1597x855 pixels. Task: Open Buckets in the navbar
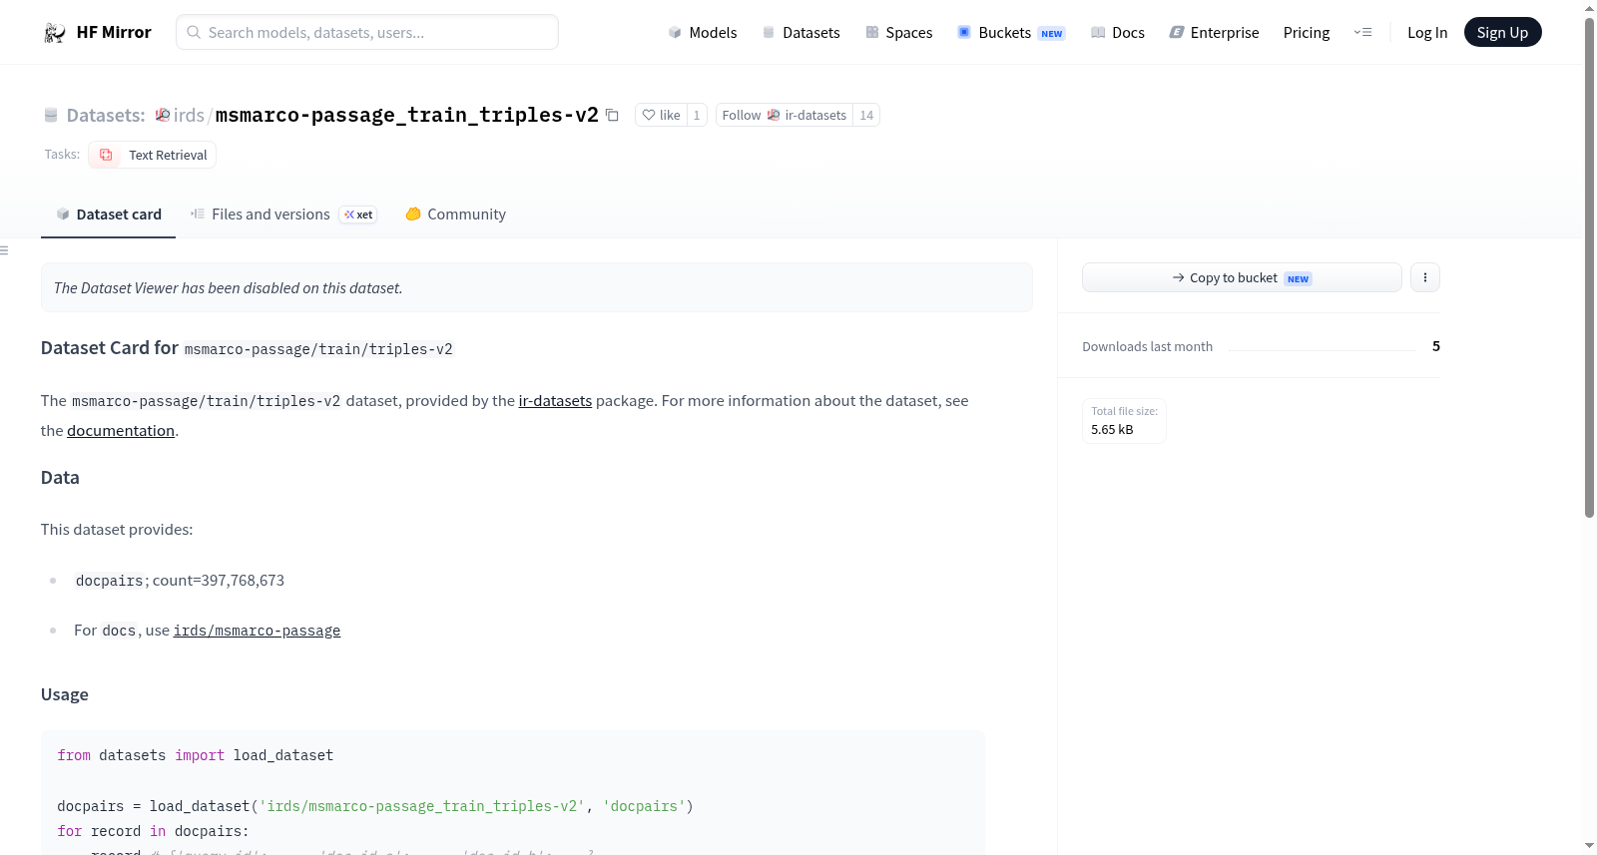[1011, 32]
